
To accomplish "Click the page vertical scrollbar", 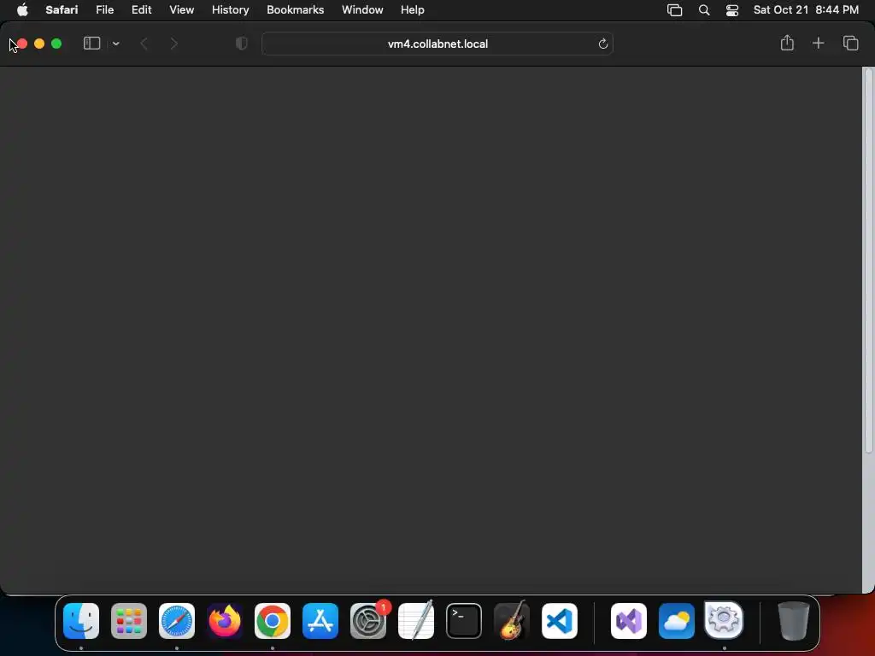I will click(868, 260).
